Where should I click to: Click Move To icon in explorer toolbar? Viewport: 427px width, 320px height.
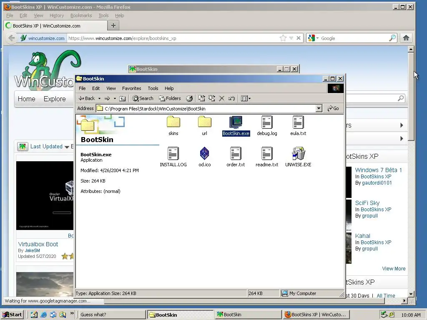pos(201,98)
